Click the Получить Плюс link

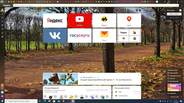click(x=174, y=17)
